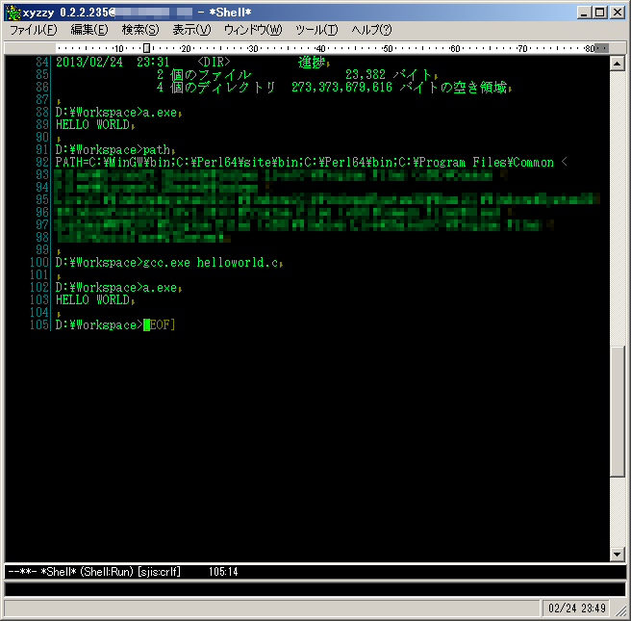Viewport: 631px width, 621px height.
Task: Click line 88 D:¥Workspace>a.exe
Action: (117, 113)
